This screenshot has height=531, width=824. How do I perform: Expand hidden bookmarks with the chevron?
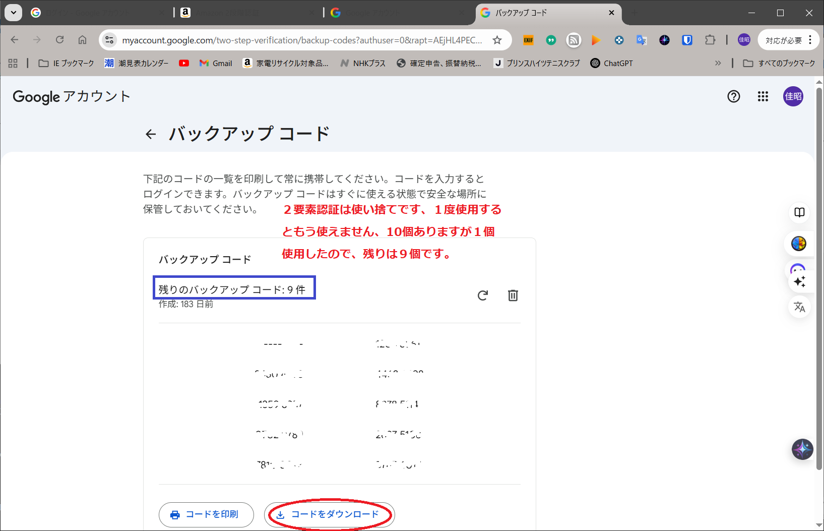(718, 63)
